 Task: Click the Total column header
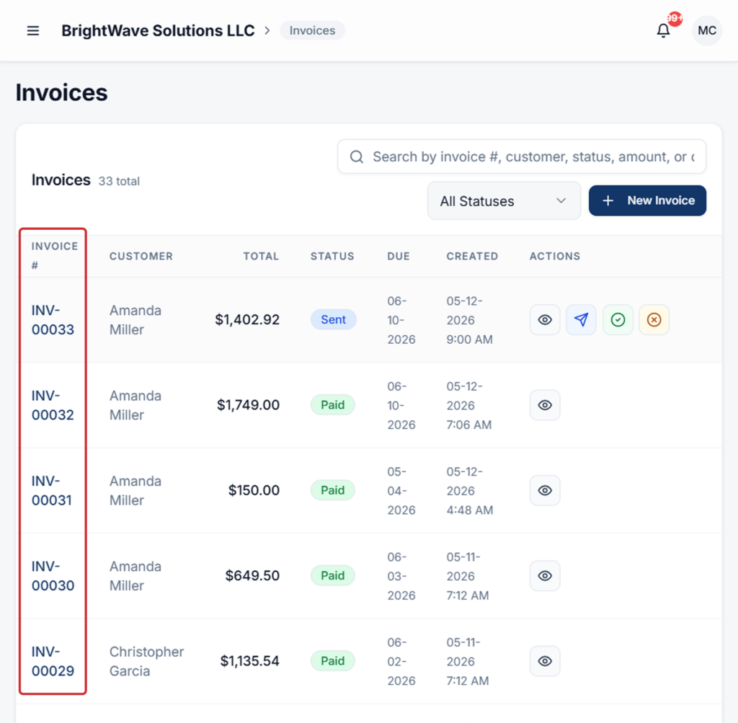point(261,256)
